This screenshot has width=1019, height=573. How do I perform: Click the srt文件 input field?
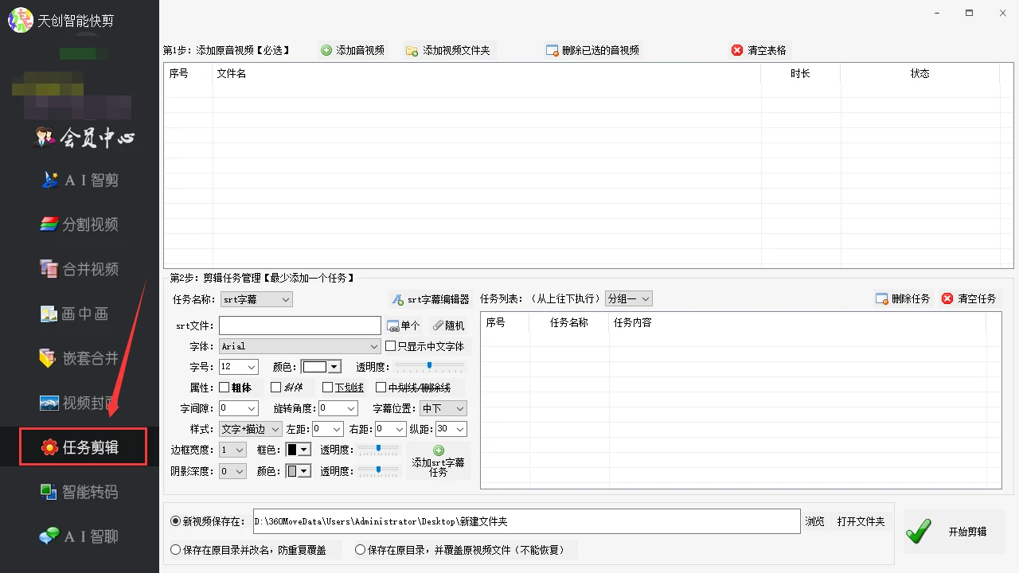tap(300, 325)
